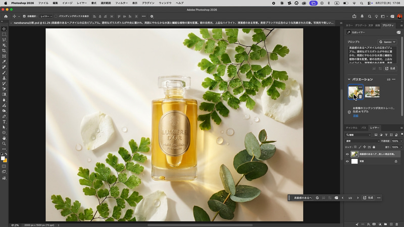This screenshot has height=227, width=404.
Task: Select the Move tool in the left toolbar
Action: click(4, 29)
